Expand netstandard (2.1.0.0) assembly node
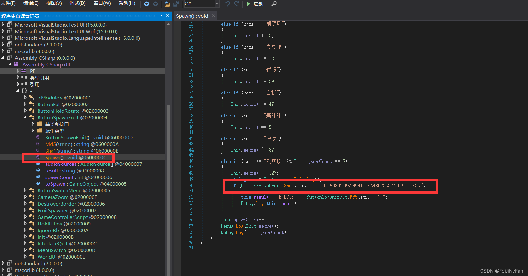Screen dimensions: 528x276 [3, 44]
